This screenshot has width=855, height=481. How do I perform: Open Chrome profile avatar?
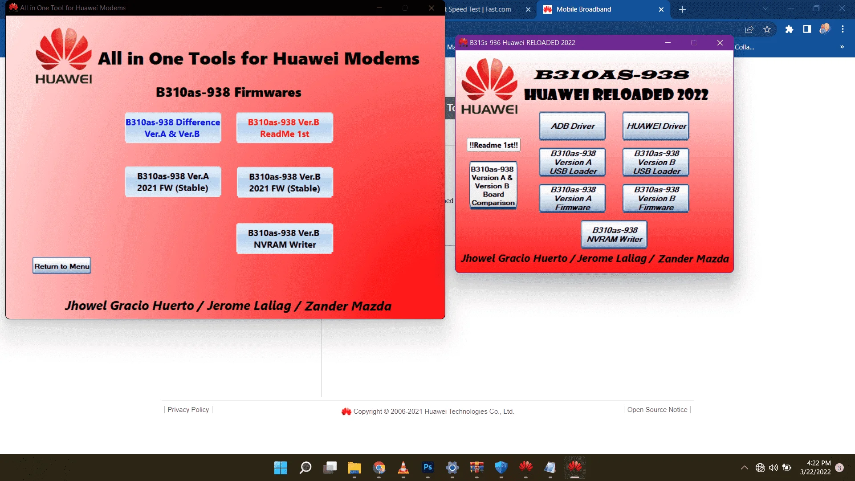pyautogui.click(x=825, y=29)
